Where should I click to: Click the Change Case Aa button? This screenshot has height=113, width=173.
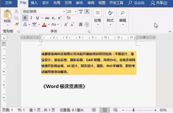pos(54,24)
